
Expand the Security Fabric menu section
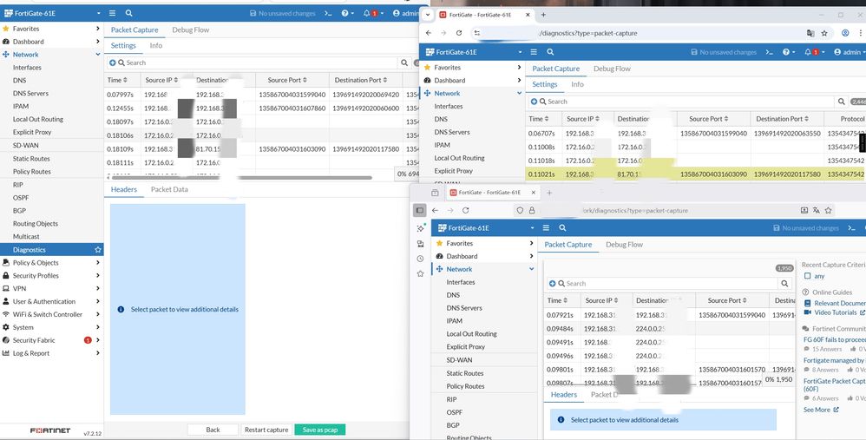[x=50, y=340]
